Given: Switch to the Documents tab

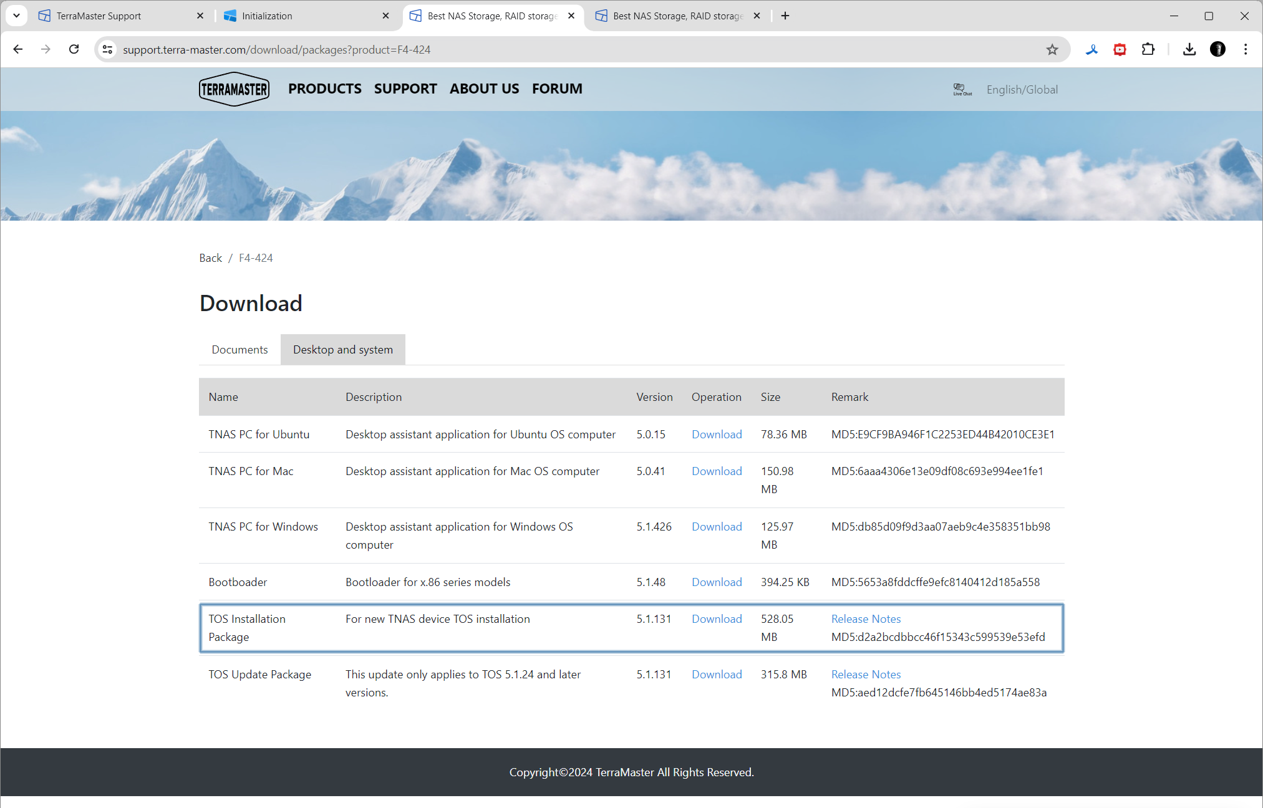Looking at the screenshot, I should click(x=240, y=349).
